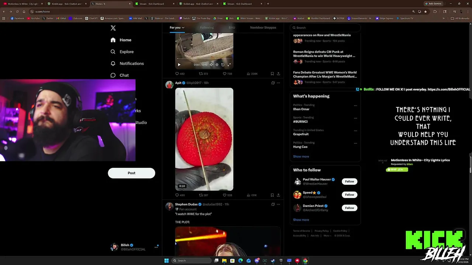Show more under Who to follow
Image resolution: width=472 pixels, height=265 pixels.
[x=301, y=220]
